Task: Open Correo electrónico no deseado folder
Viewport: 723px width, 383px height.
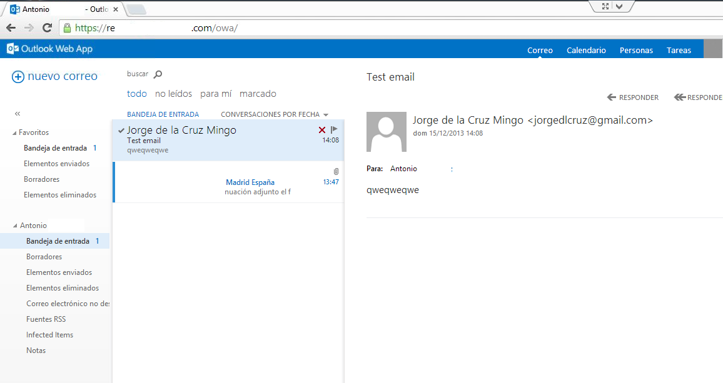Action: [x=68, y=304]
